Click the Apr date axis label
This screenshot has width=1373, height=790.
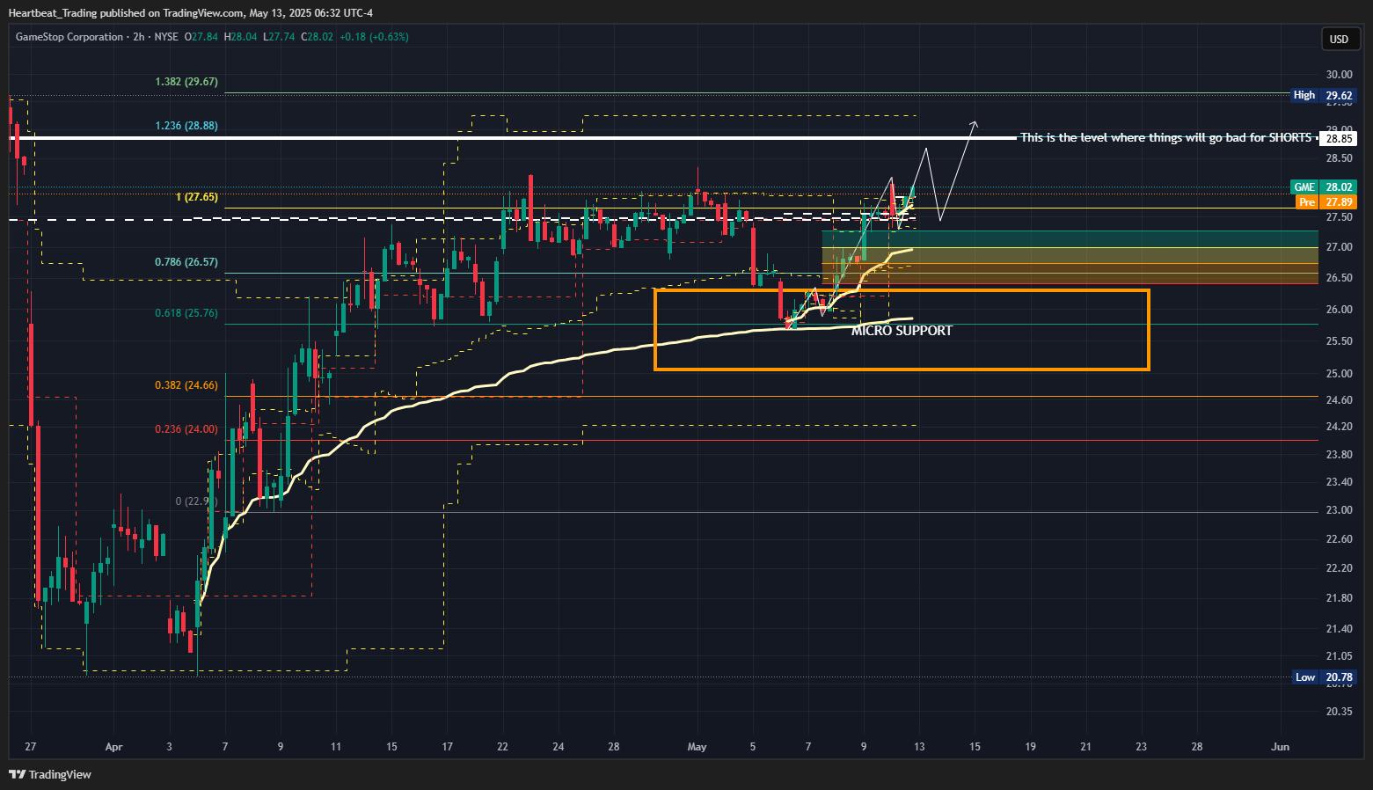[113, 747]
